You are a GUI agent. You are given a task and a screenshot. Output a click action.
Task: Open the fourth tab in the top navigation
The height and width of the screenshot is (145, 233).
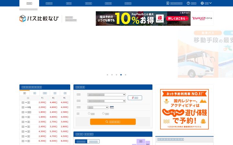pyautogui.click(x=89, y=3)
